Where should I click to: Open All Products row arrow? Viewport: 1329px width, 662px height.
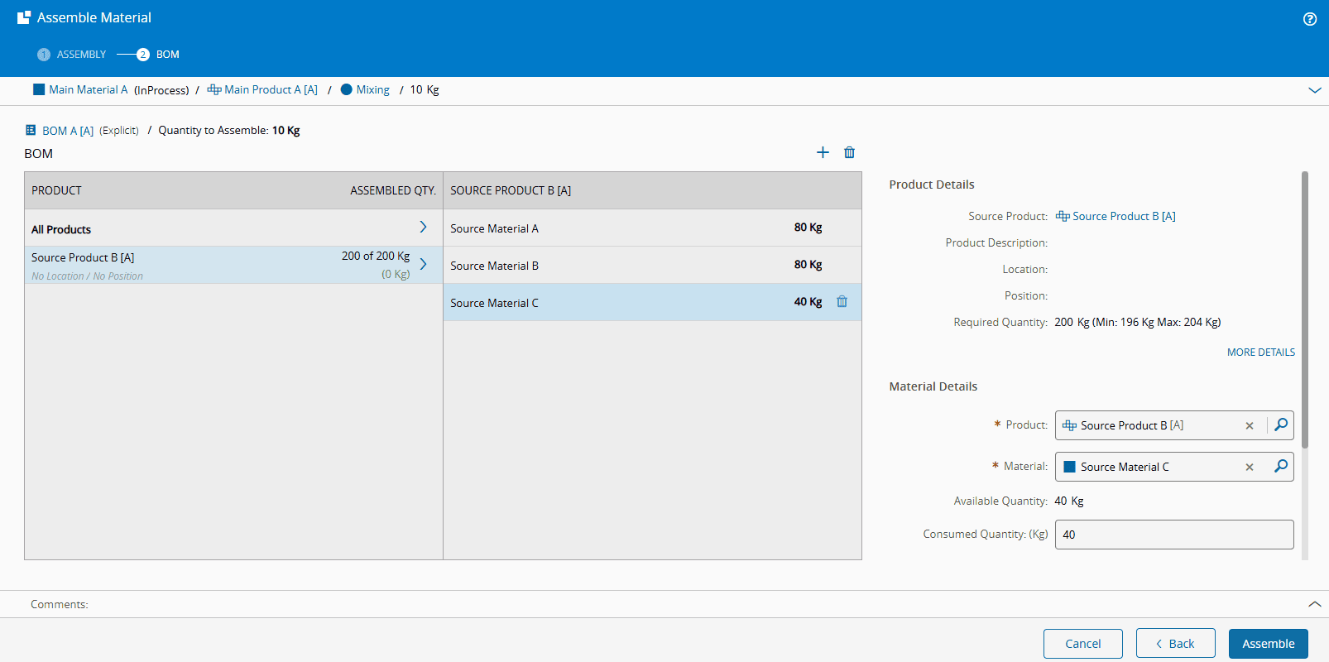pyautogui.click(x=423, y=228)
